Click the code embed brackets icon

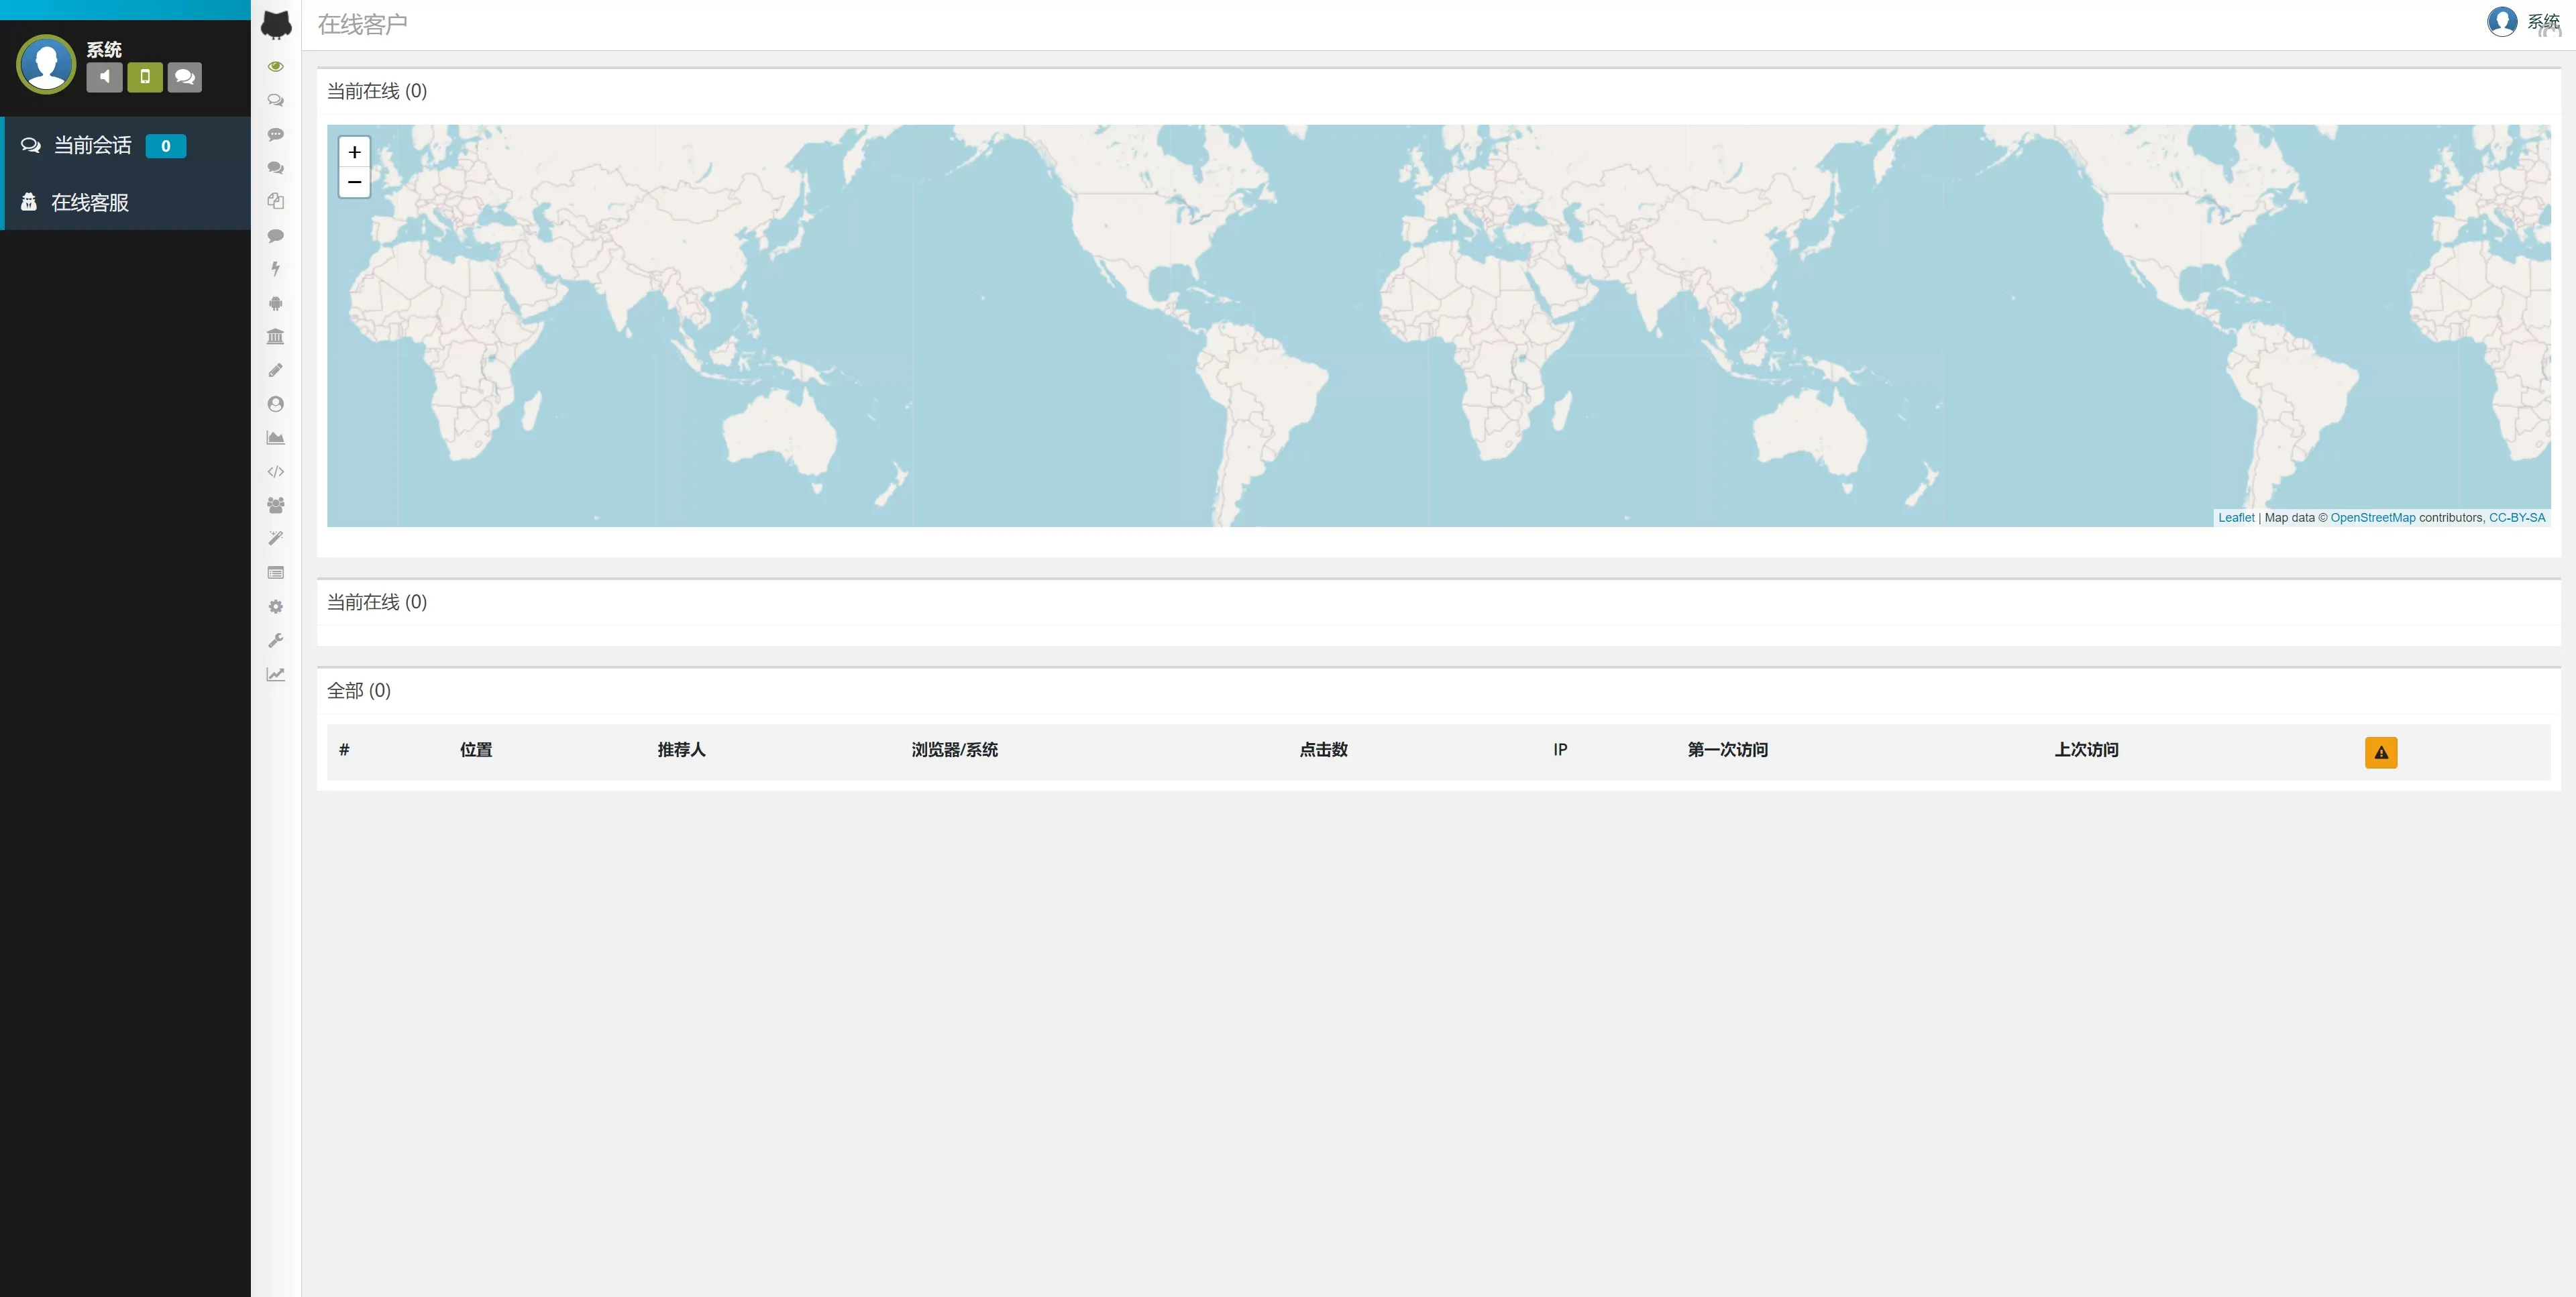[x=276, y=472]
